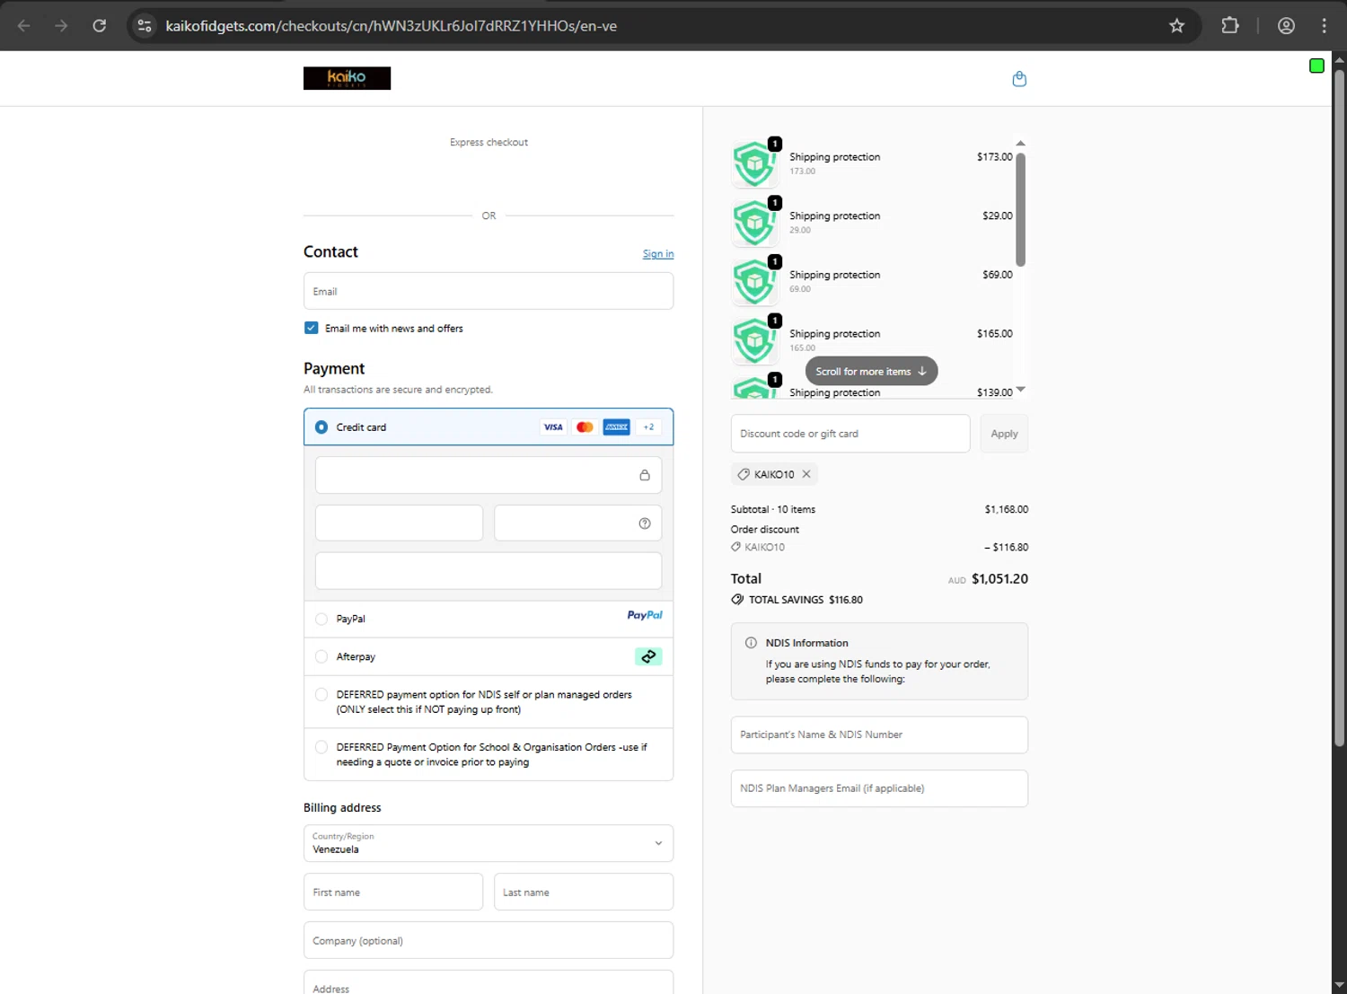Click the Discount code or gift card field
The image size is (1347, 994).
click(850, 434)
